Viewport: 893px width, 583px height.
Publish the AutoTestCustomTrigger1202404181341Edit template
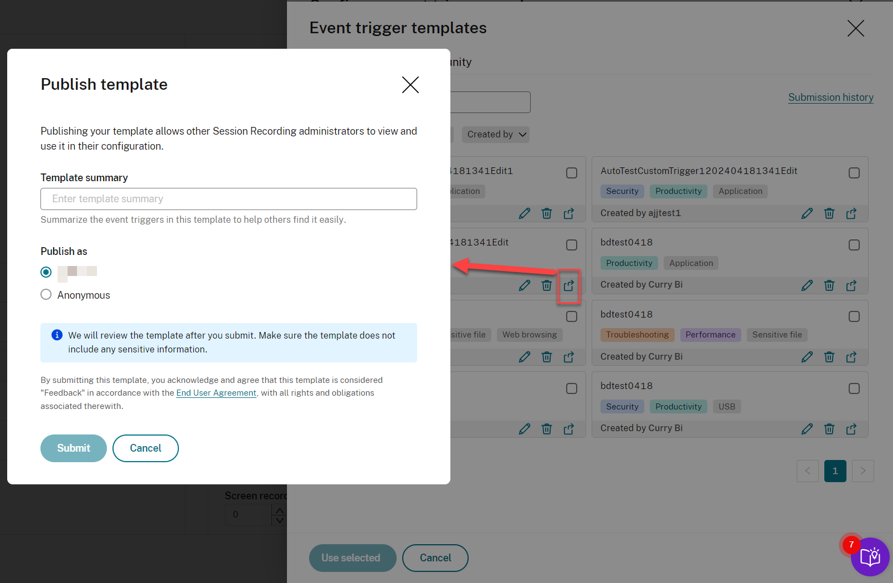(x=851, y=213)
